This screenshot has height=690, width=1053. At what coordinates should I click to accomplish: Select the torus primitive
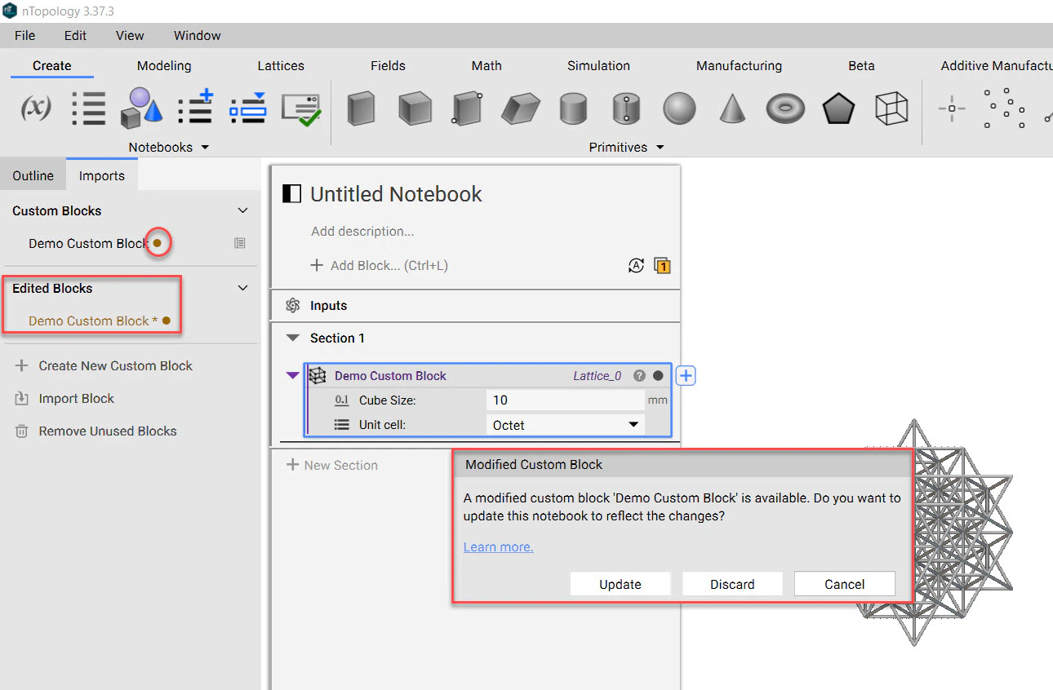coord(785,108)
